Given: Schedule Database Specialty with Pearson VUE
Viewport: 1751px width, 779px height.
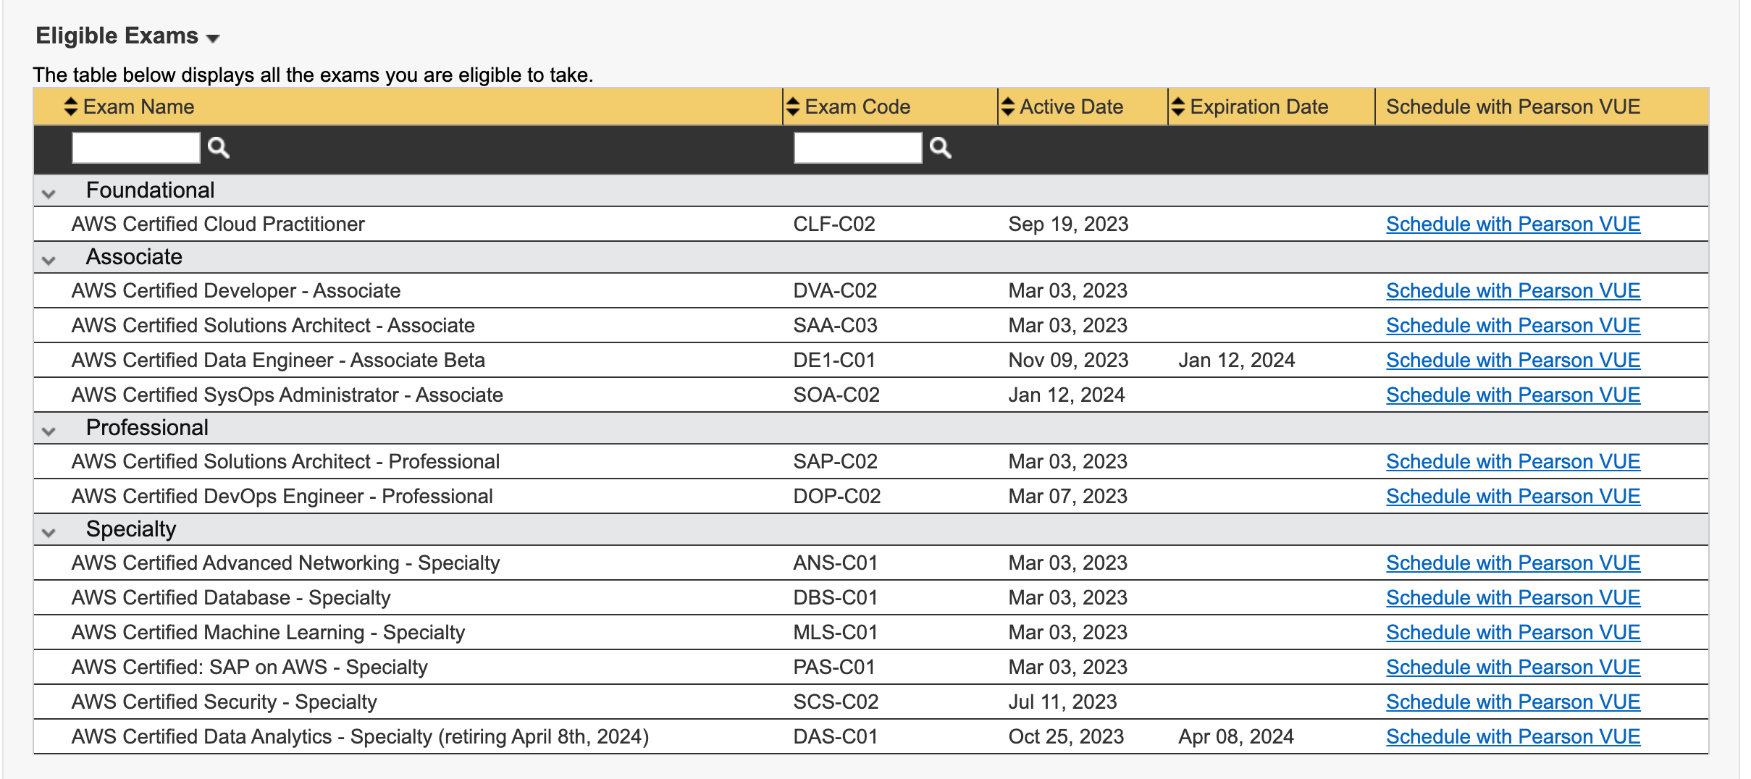Looking at the screenshot, I should [1513, 598].
